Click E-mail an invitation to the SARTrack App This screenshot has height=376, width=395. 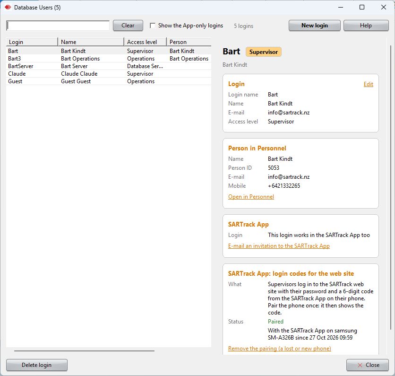coord(279,246)
